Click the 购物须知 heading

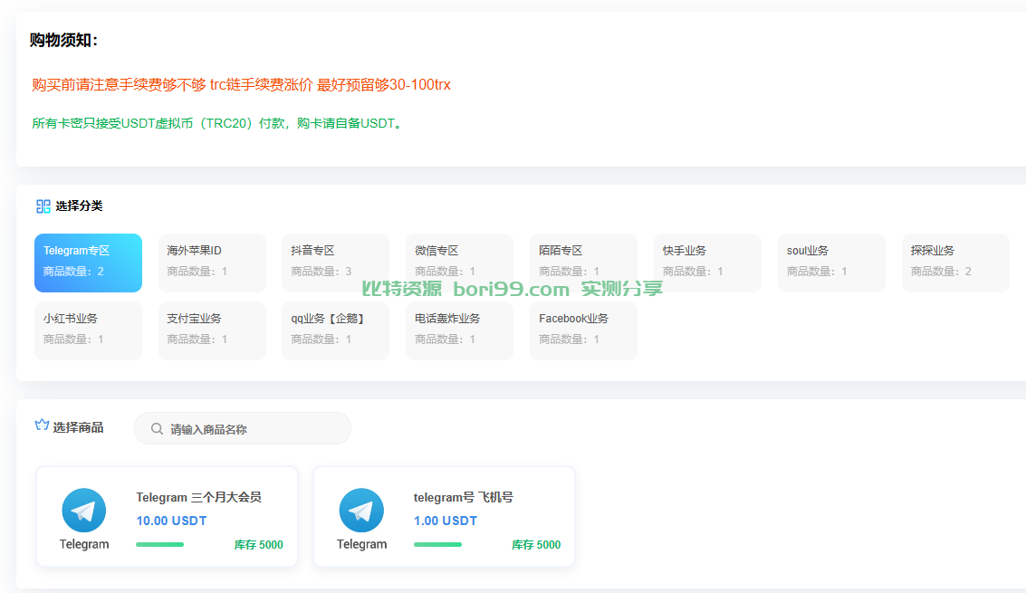pyautogui.click(x=63, y=40)
